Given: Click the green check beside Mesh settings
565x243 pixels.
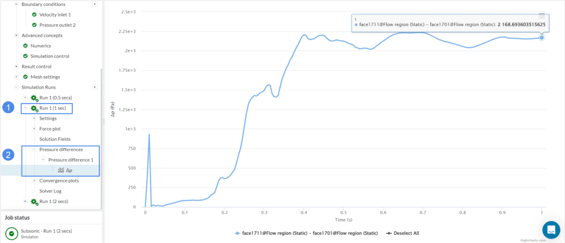Looking at the screenshot, I should (25, 77).
